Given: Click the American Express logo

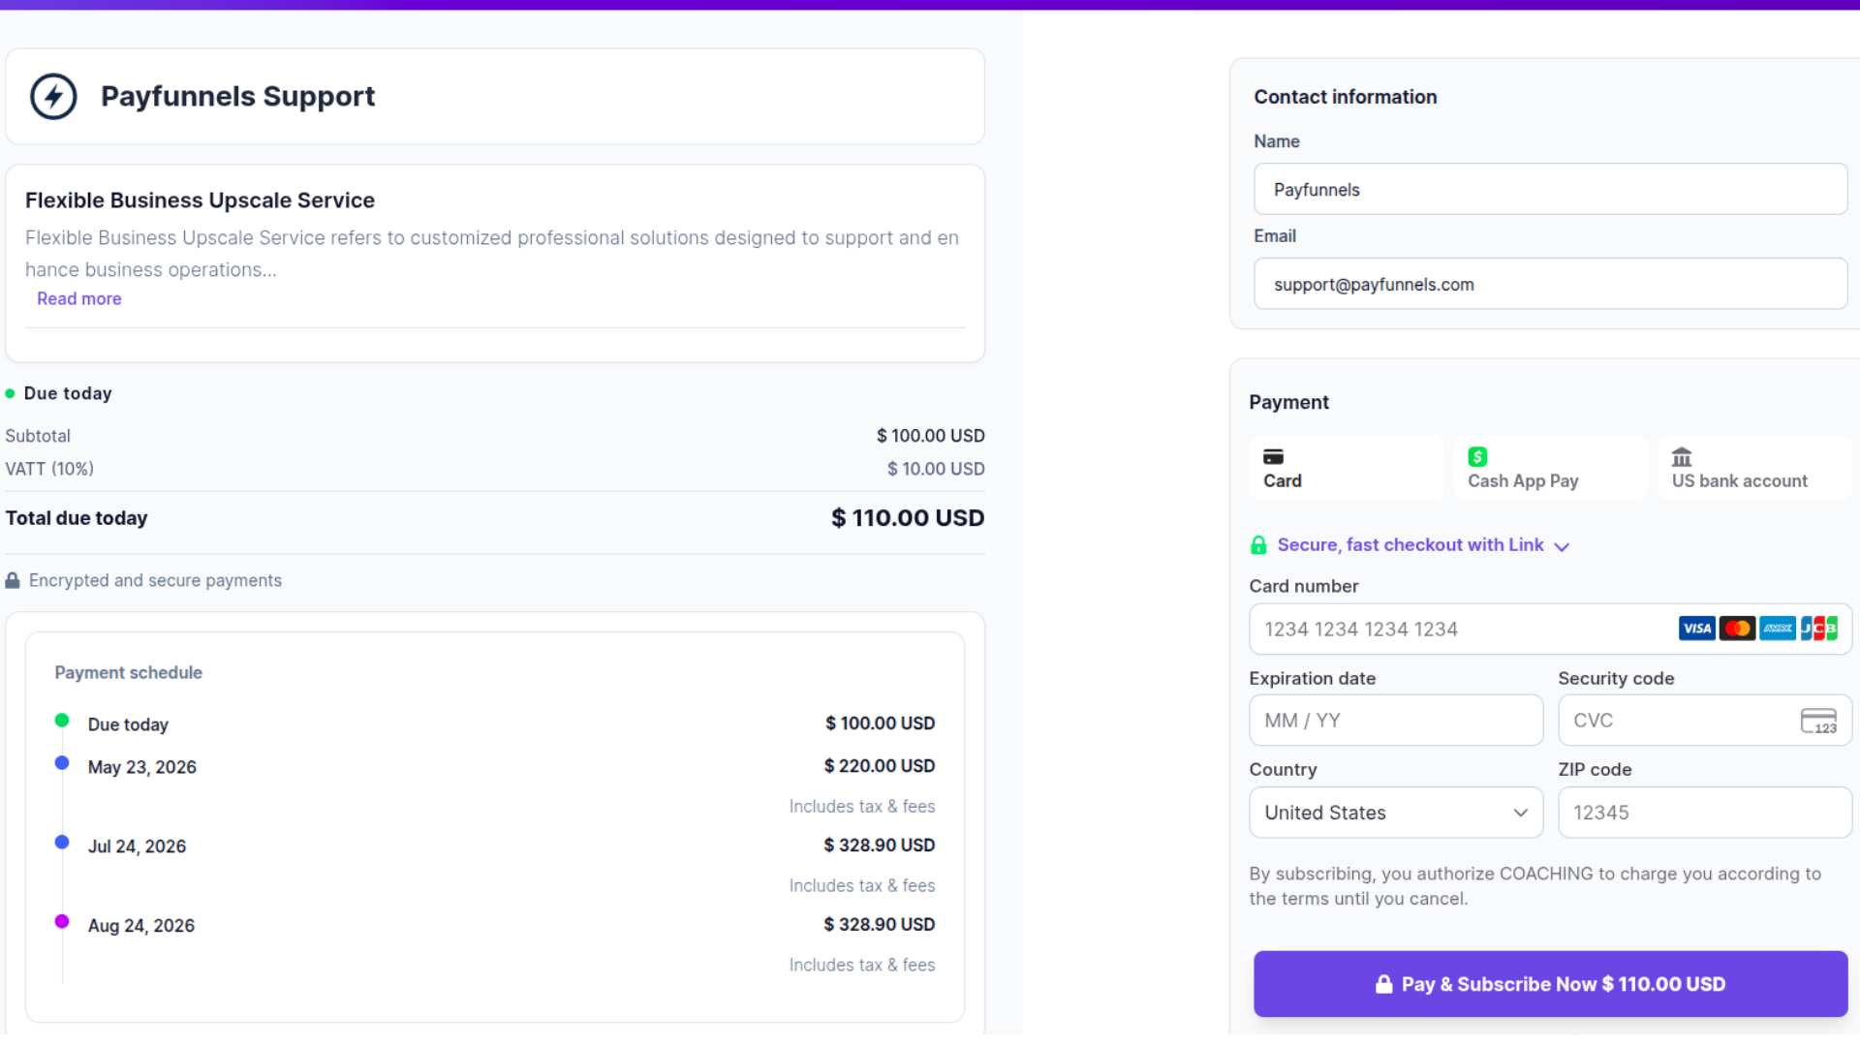Looking at the screenshot, I should click(1778, 629).
